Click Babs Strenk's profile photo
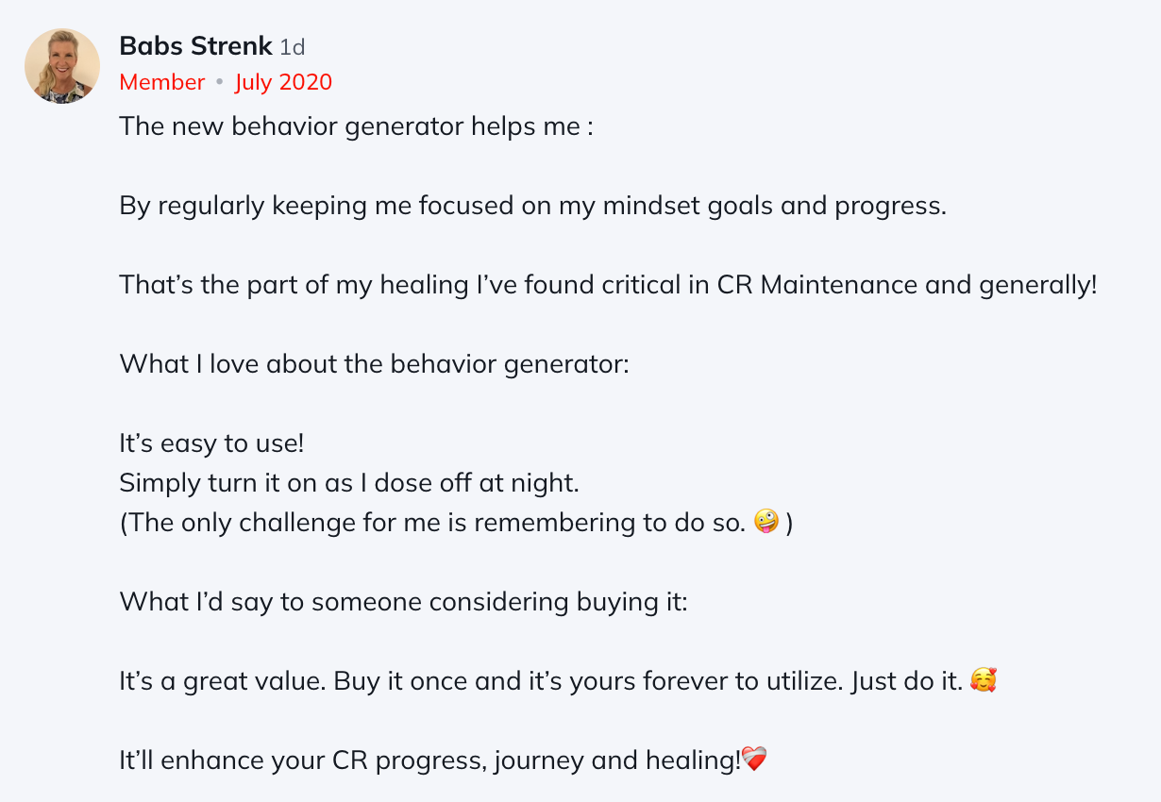 click(62, 66)
